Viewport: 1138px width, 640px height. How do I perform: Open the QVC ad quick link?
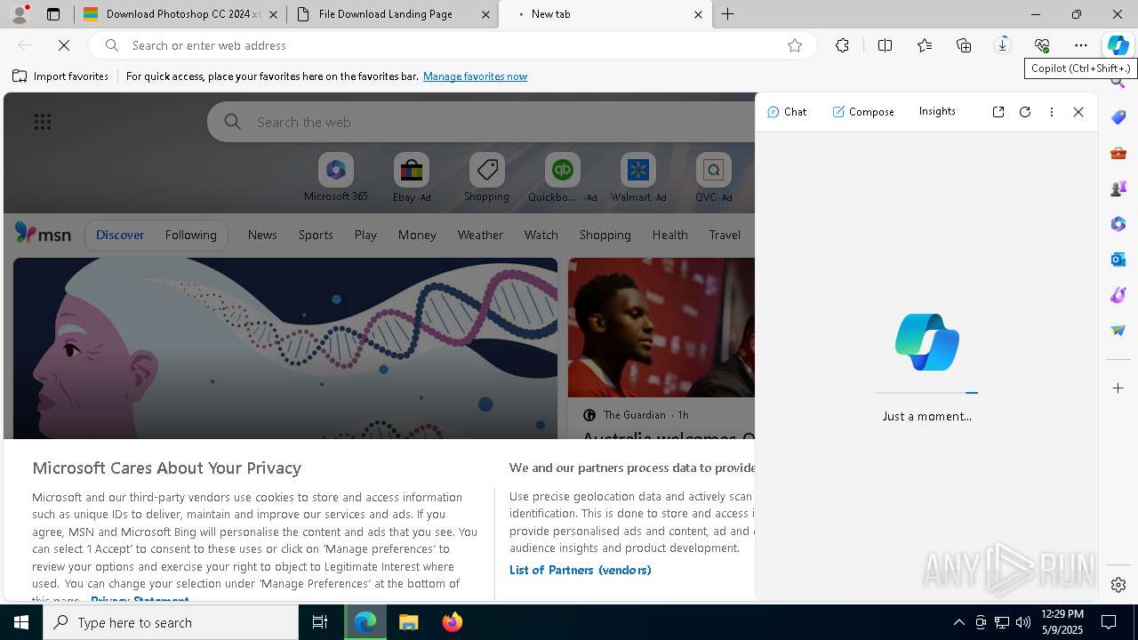(x=713, y=178)
